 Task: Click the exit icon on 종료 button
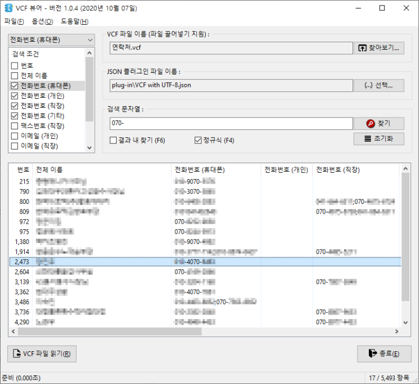click(372, 354)
